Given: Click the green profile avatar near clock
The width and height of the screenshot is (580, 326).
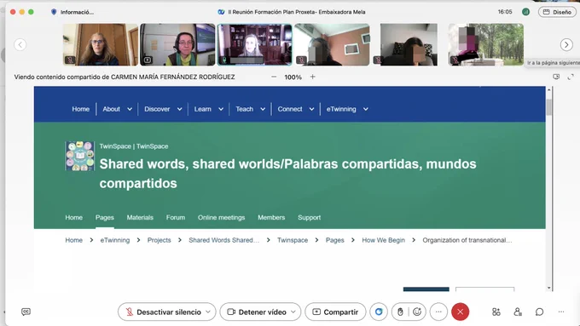Looking at the screenshot, I should [525, 12].
